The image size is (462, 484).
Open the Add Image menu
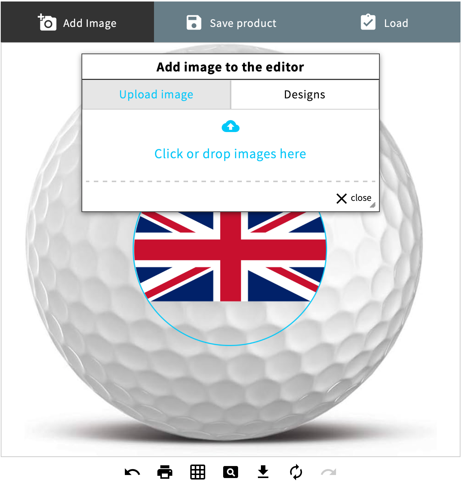(77, 22)
